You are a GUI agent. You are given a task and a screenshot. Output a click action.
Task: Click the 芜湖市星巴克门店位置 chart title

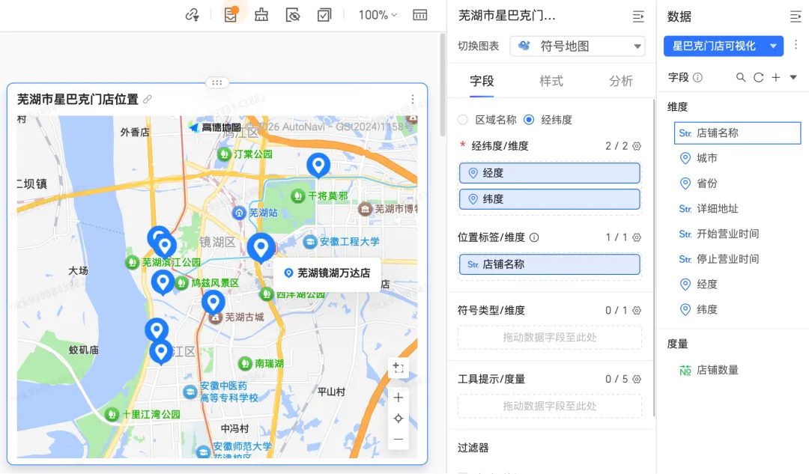[x=78, y=99]
